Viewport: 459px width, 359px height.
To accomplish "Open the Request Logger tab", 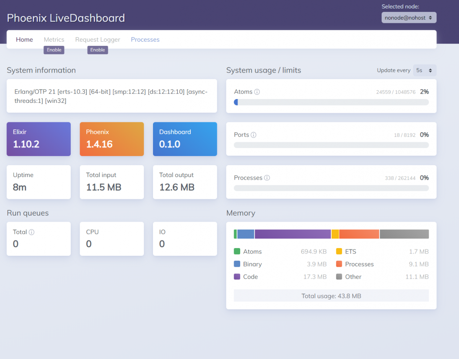I will point(98,39).
